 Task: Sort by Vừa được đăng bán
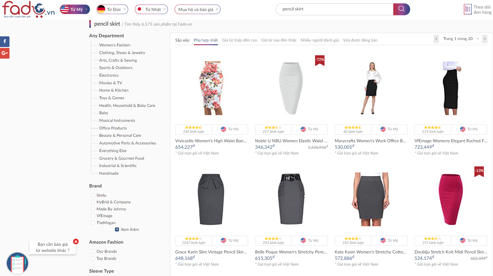click(x=360, y=40)
